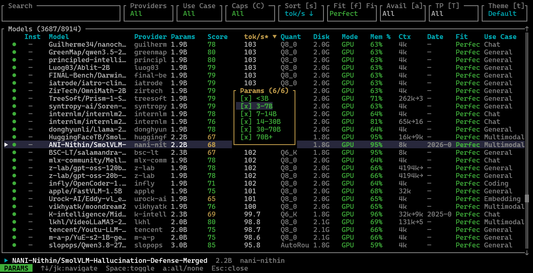Click the status dot of BSC-LT/salamandra row

14,153
